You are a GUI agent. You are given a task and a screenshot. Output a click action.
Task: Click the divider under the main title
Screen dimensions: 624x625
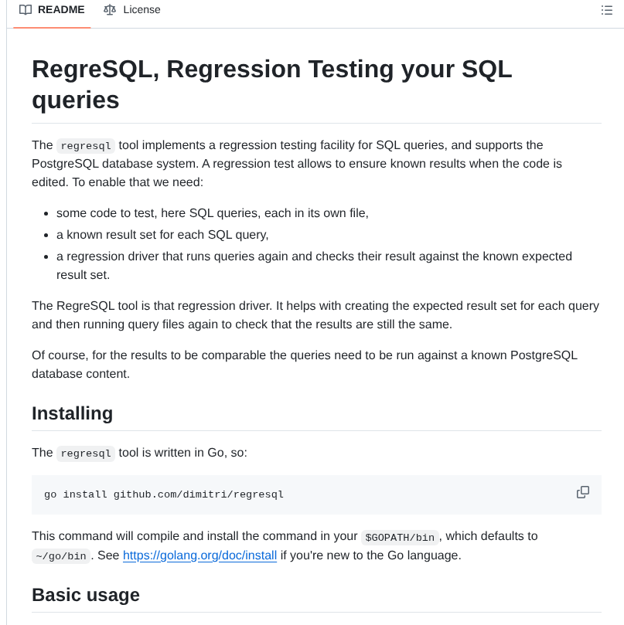pos(315,122)
